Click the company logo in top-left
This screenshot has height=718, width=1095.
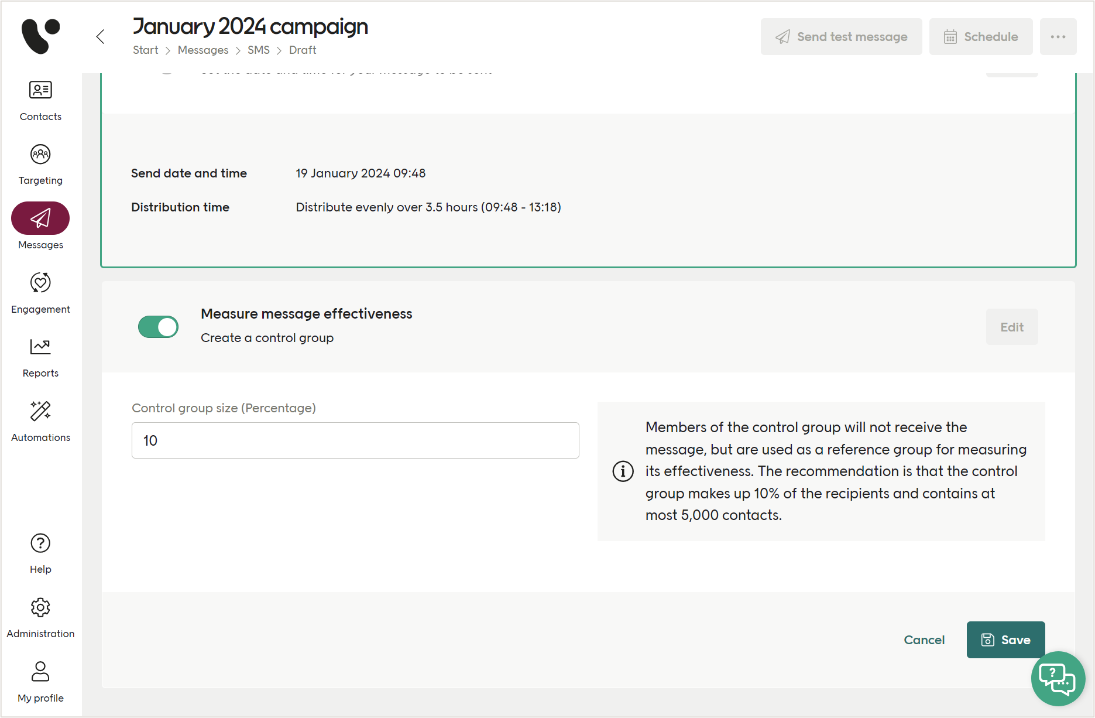pyautogui.click(x=40, y=36)
